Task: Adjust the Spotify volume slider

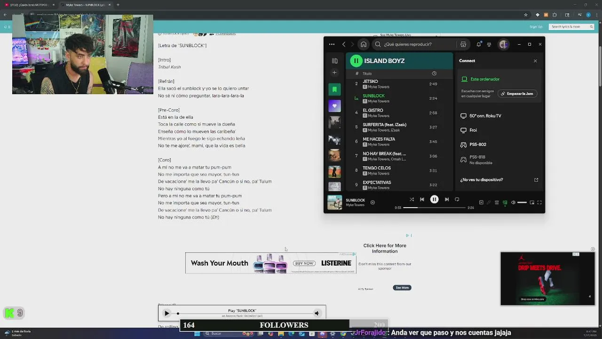Action: click(522, 202)
